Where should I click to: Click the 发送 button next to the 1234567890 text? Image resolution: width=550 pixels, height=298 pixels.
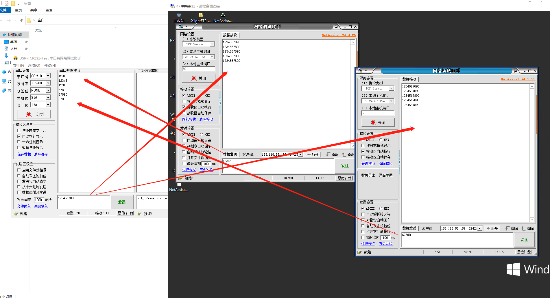pos(122,202)
